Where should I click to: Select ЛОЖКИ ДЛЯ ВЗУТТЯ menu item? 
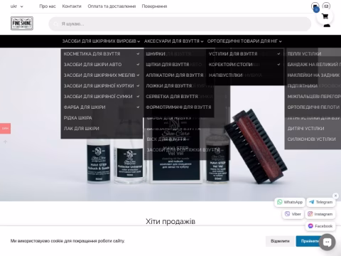point(168,86)
